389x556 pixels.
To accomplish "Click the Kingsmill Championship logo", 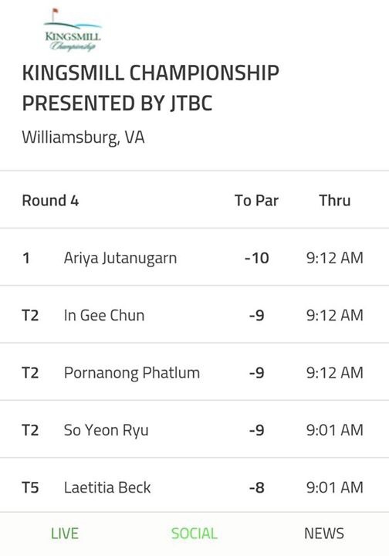I will 73,30.
